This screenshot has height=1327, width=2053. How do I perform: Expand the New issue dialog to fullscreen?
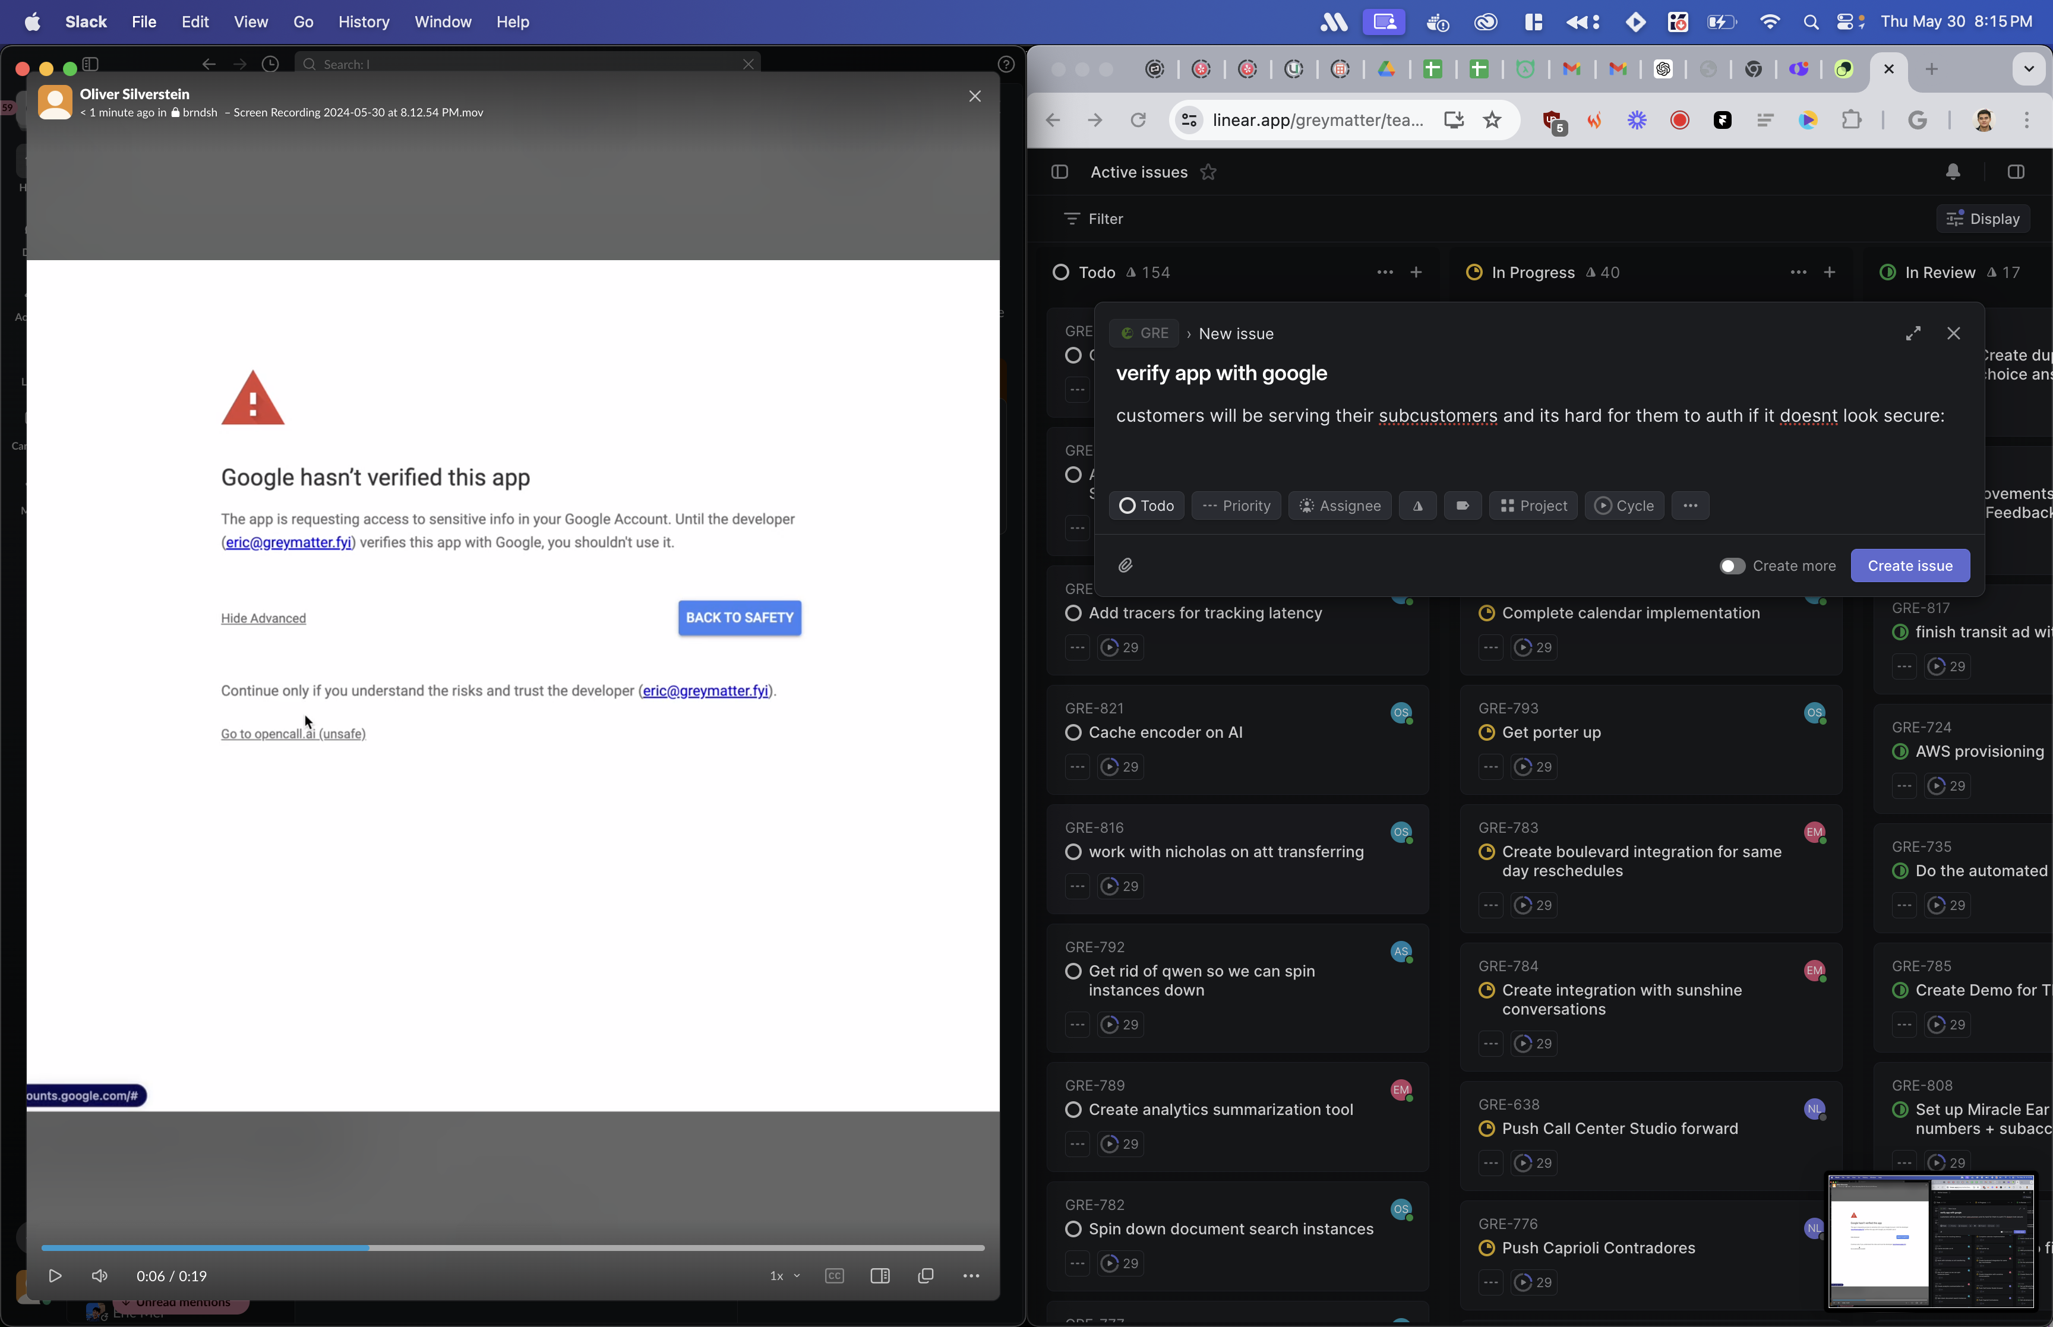point(1913,333)
